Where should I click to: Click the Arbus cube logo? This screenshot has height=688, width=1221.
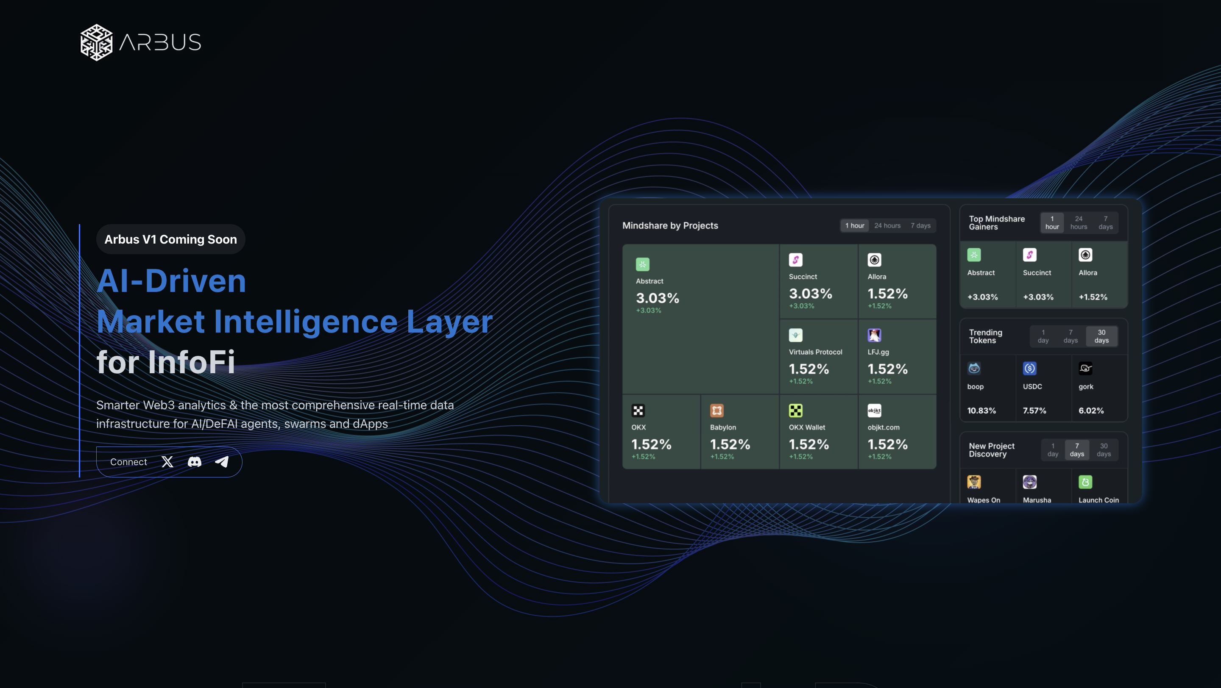coord(95,42)
